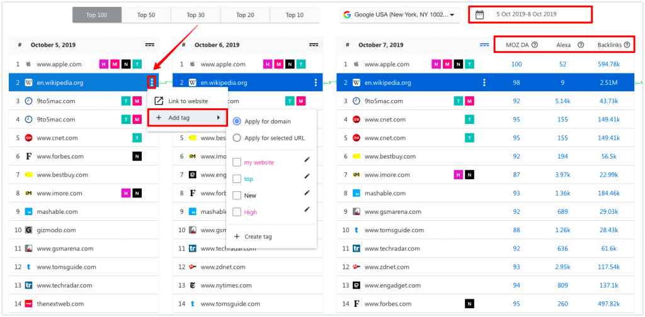Screen dimensions: 645x317
Task: Switch to the Top 100 tab
Action: tap(96, 15)
